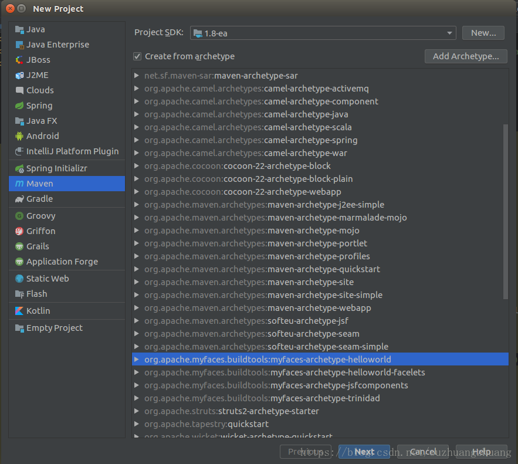
Task: Select the Spring Initializr icon
Action: [x=19, y=168]
